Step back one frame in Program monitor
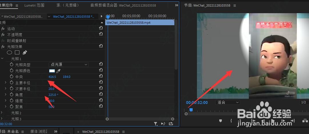The height and width of the screenshot is (134, 309). coord(263,121)
